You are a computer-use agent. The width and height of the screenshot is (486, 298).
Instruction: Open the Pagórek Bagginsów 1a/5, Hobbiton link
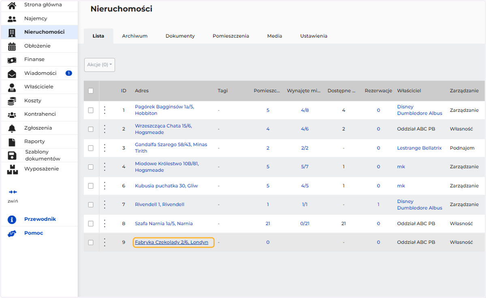pos(164,110)
